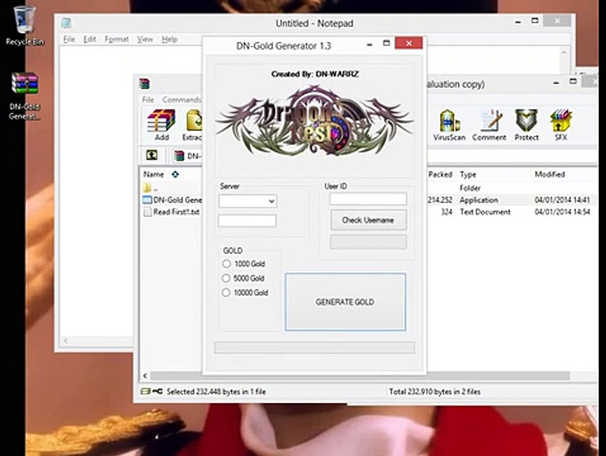Screen dimensions: 606x456
Task: Minimize the WinRAR window
Action: pyautogui.click(x=556, y=82)
